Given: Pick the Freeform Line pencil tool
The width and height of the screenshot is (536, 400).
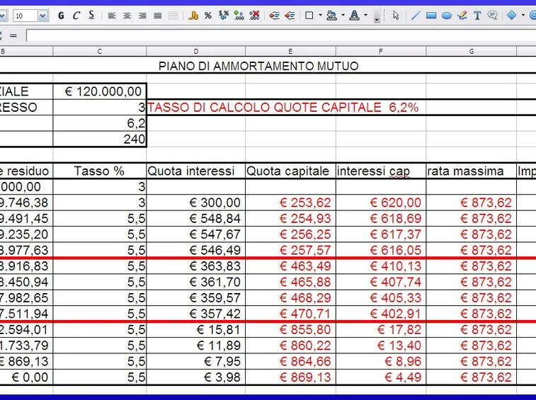Looking at the screenshot, I should click(462, 16).
